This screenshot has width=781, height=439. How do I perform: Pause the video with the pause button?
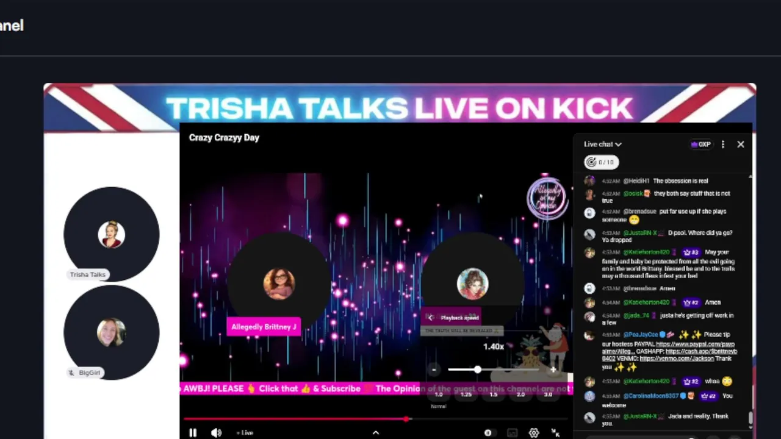pos(193,432)
